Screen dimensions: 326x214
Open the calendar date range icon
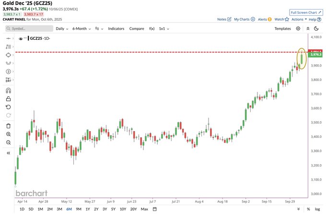[155, 209]
